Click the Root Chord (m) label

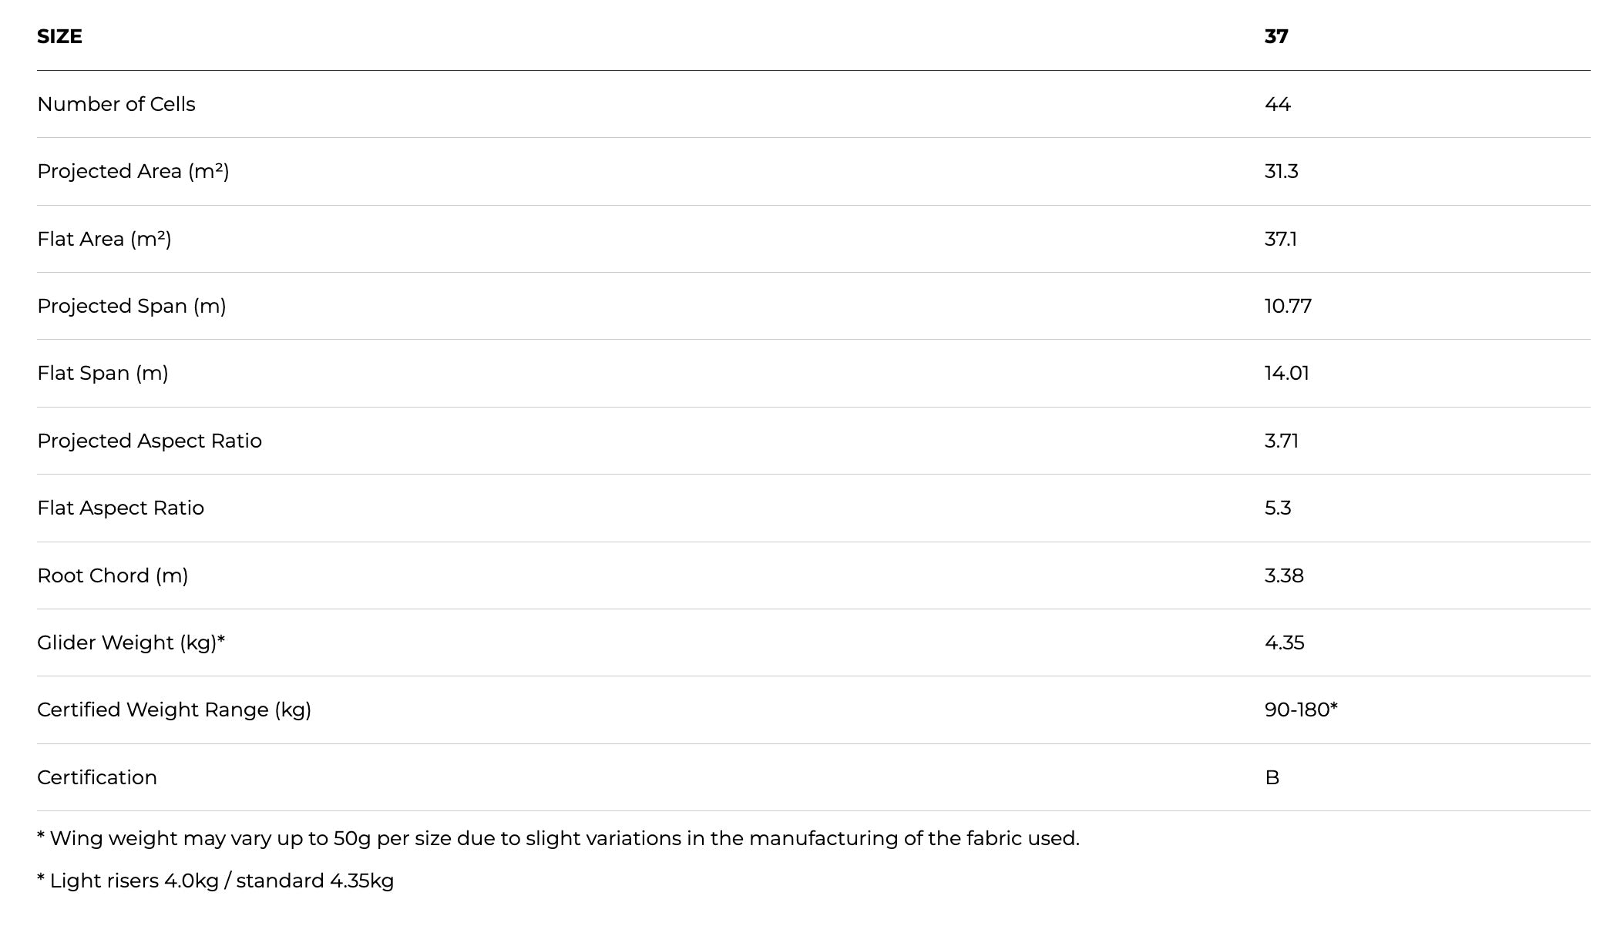click(113, 575)
